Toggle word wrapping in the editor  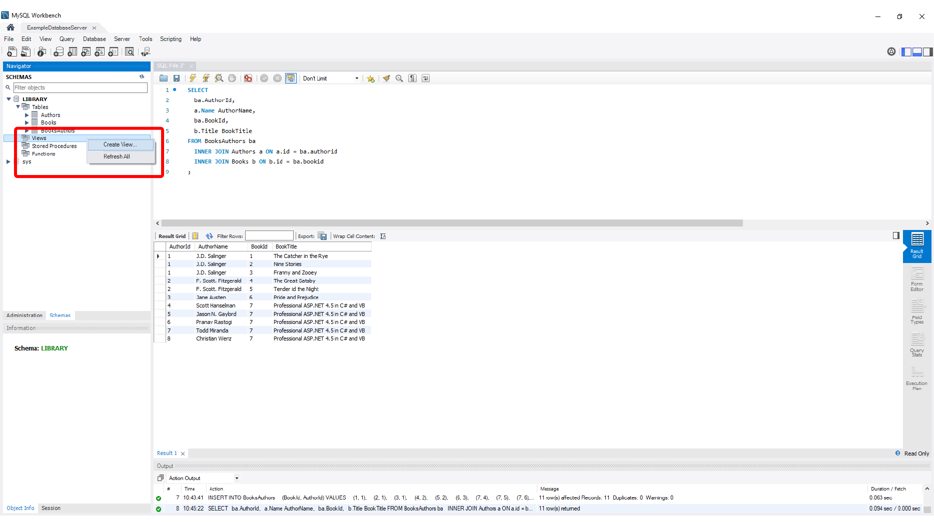click(x=426, y=78)
